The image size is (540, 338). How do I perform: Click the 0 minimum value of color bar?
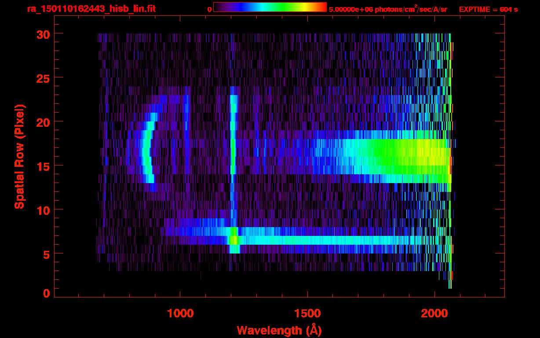[209, 9]
